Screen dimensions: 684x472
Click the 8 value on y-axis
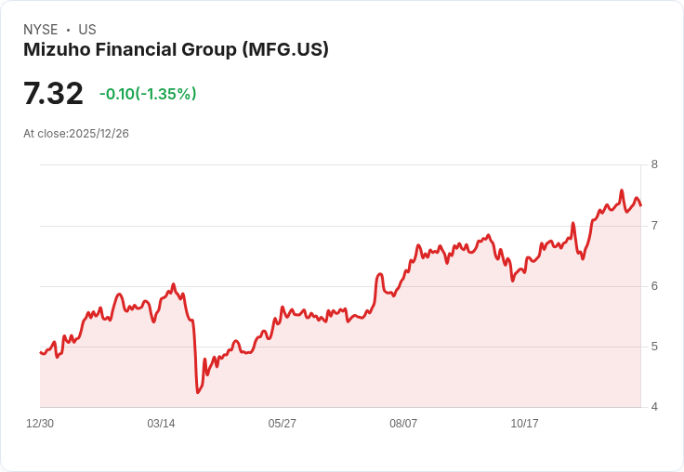[654, 164]
